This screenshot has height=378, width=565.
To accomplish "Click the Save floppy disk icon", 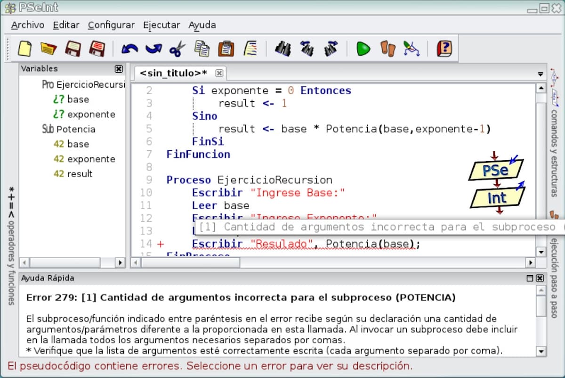I will (73, 49).
